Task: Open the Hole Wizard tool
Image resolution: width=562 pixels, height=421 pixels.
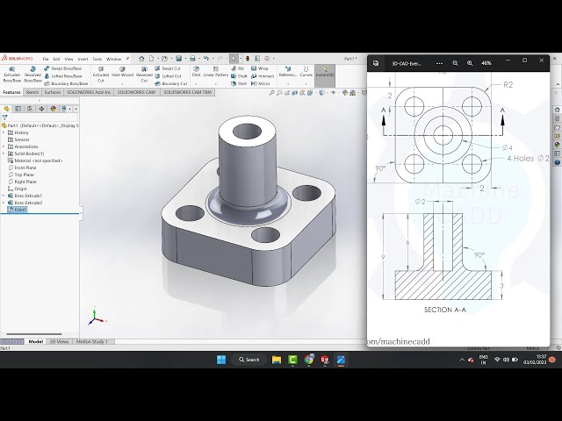Action: pyautogui.click(x=122, y=72)
